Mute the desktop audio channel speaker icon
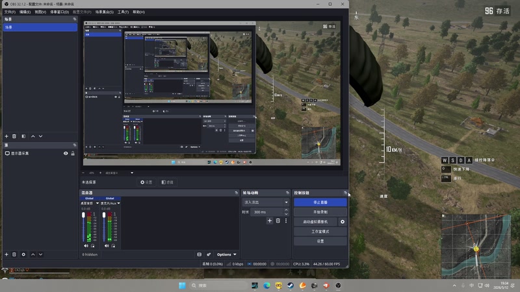 tap(86, 246)
